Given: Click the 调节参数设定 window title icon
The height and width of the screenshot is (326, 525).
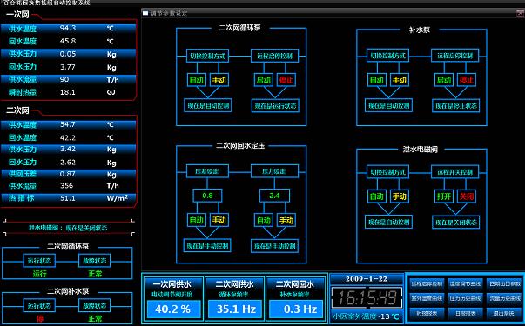Looking at the screenshot, I should click(145, 13).
